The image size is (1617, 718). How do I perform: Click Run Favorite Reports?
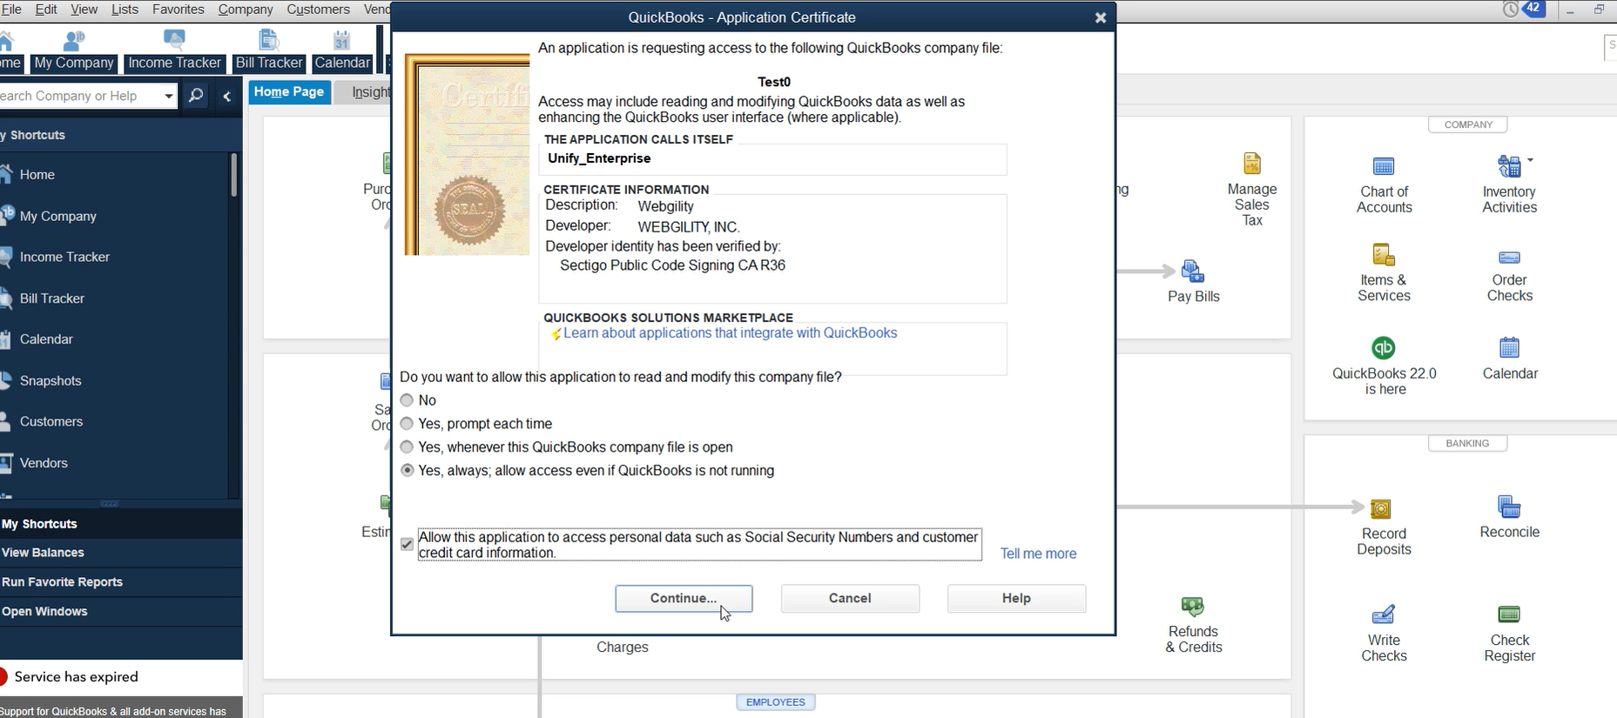[x=121, y=582]
